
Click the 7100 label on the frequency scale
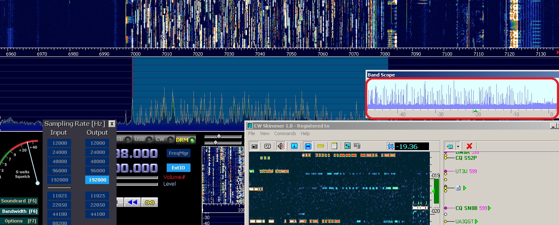[447, 54]
